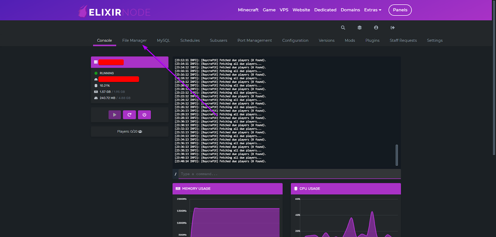Click the console line stamped 23:40:14
This screenshot has width=496, height=237.
[x=220, y=162]
